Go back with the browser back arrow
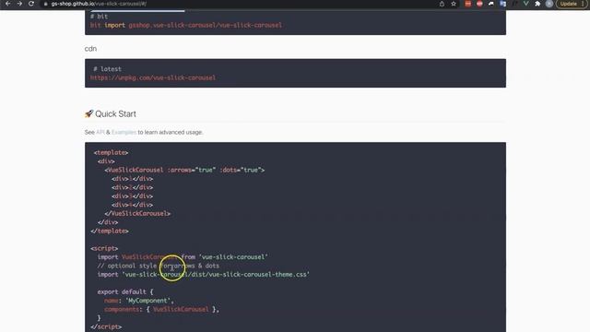590x332 pixels. pos(8,4)
